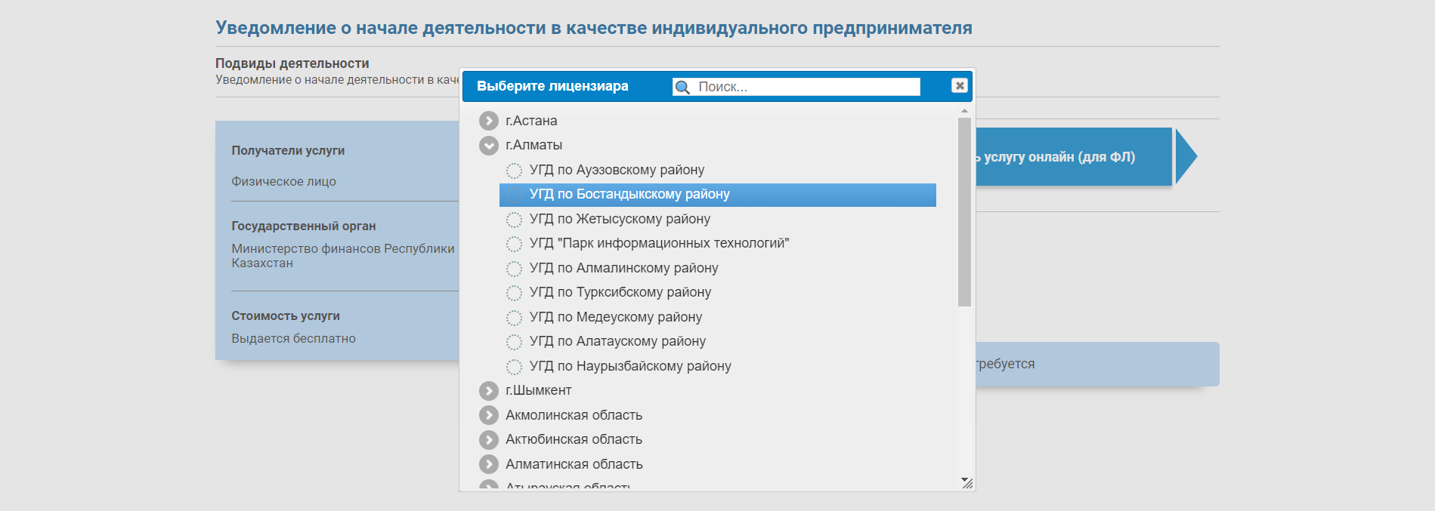Click the search magnifier icon
This screenshot has width=1435, height=511.
pos(682,87)
